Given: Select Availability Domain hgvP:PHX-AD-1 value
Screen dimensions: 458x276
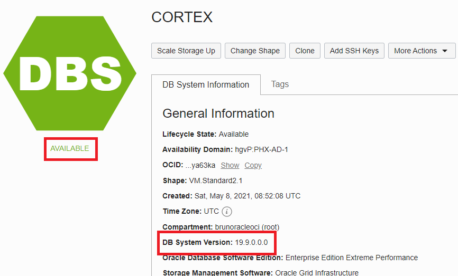Looking at the screenshot, I should point(261,149).
